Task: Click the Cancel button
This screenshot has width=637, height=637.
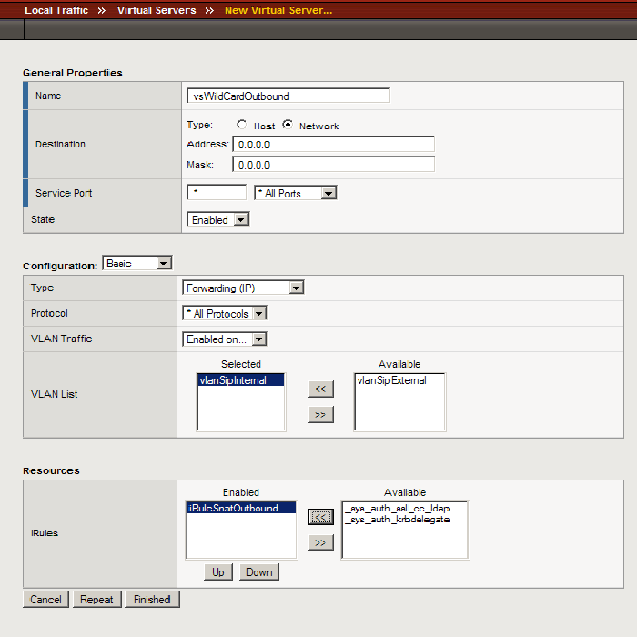Action: pos(45,600)
